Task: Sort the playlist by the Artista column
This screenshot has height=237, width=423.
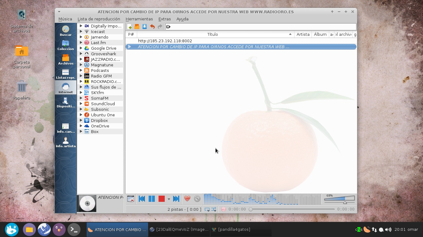Action: pos(303,35)
